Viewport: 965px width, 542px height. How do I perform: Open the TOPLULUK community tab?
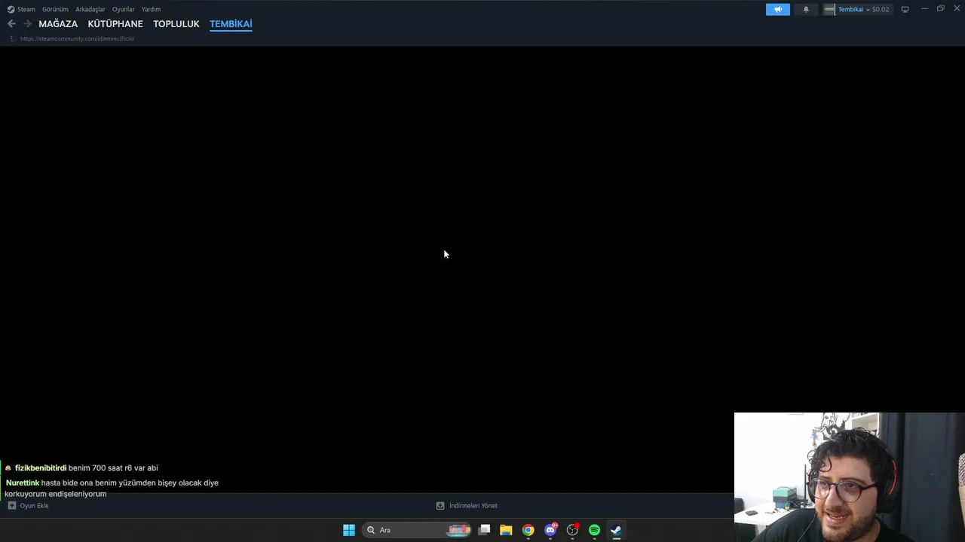coord(176,24)
